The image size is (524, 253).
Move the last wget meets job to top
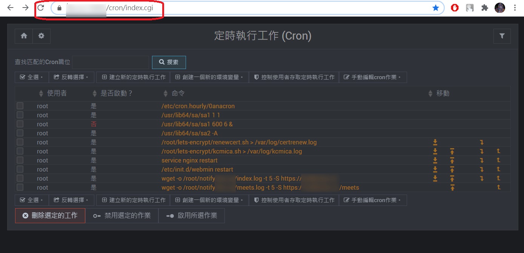tap(452, 187)
